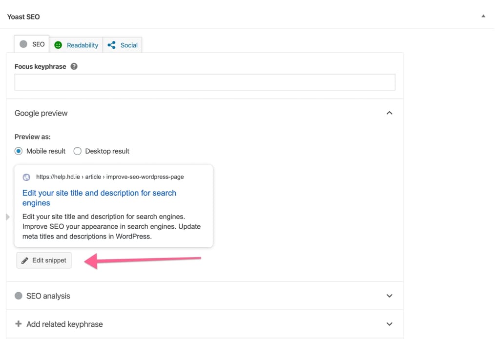Click the meta description text in the preview
Image resolution: width=500 pixels, height=339 pixels.
(111, 226)
